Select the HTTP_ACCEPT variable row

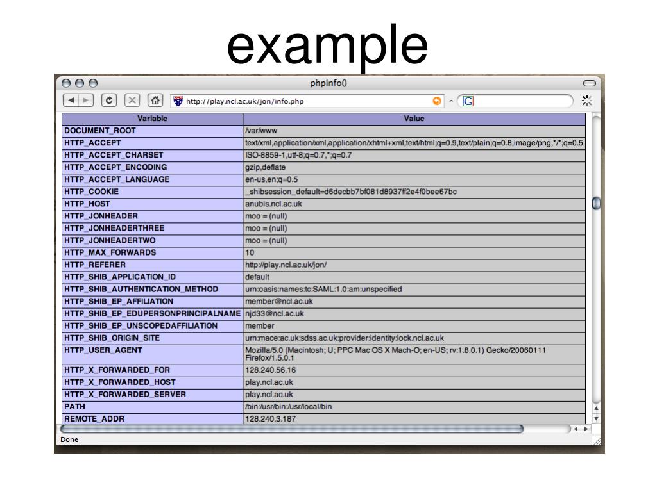(152, 143)
